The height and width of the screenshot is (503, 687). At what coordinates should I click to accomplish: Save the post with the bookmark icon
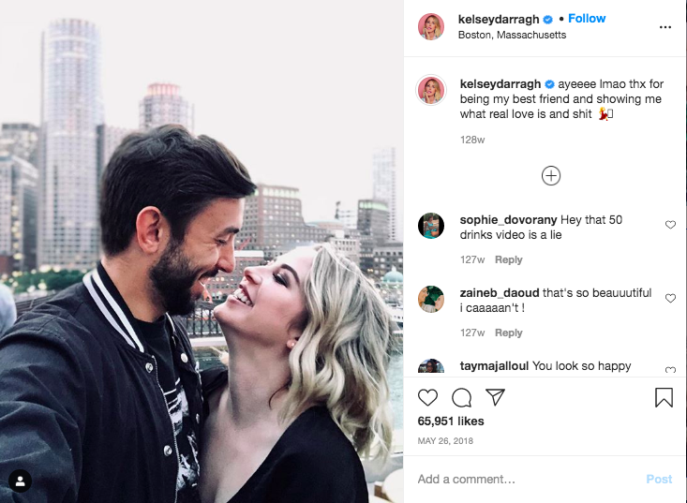(x=664, y=397)
